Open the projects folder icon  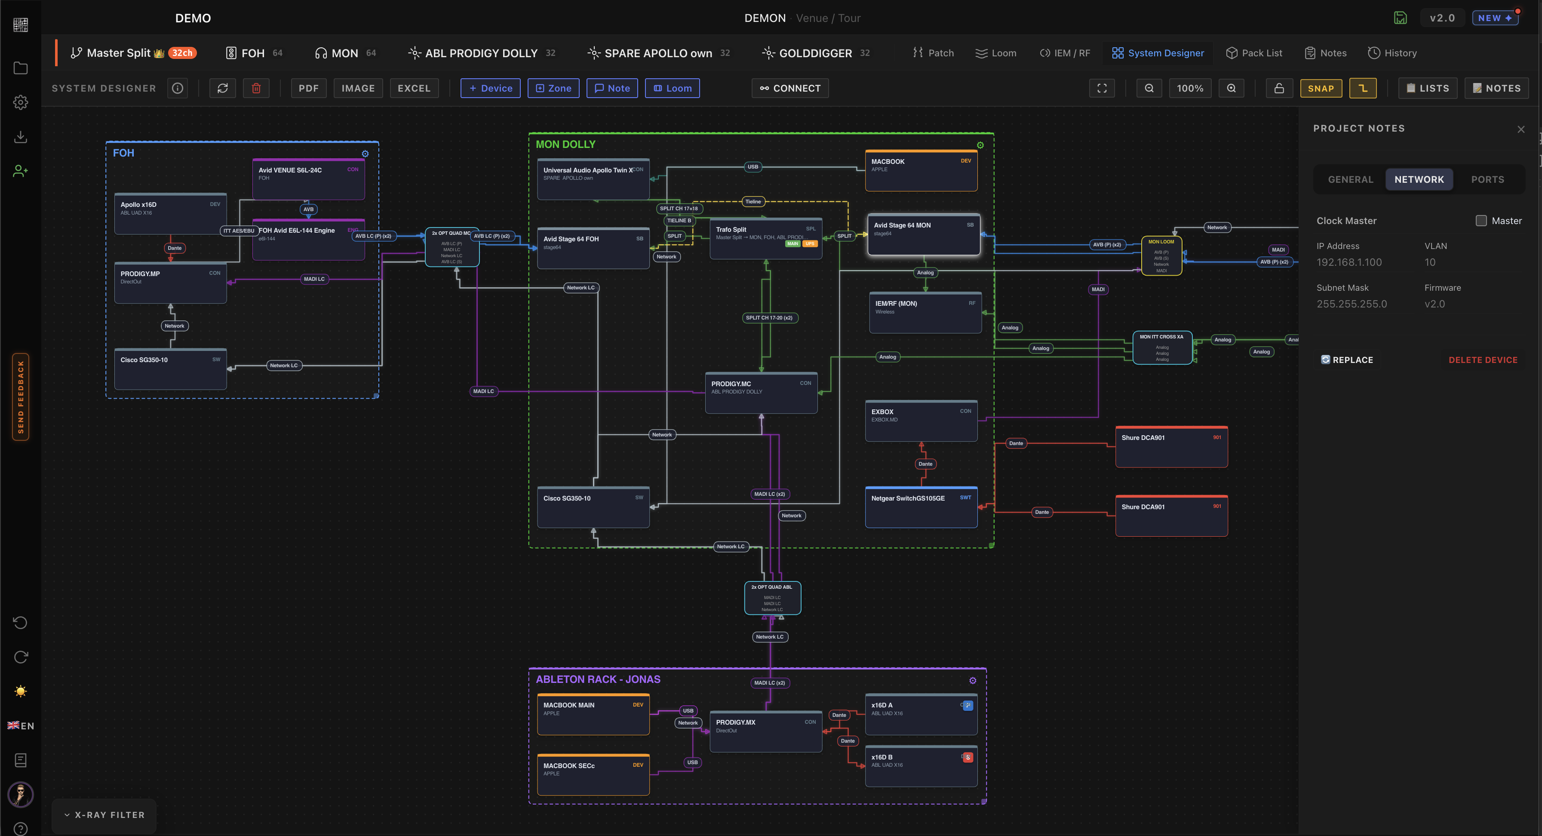(20, 68)
